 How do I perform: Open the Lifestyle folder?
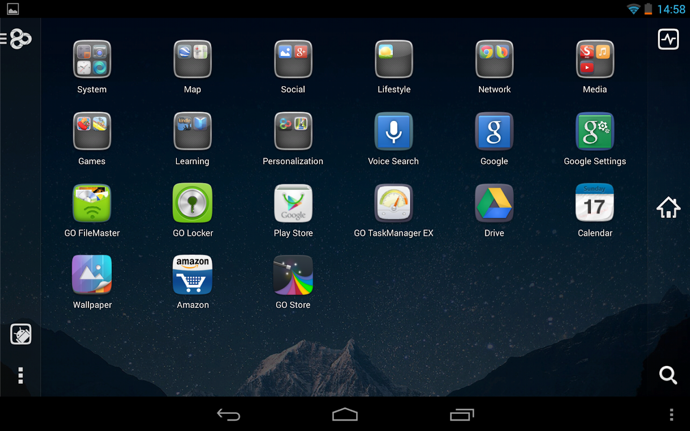pyautogui.click(x=394, y=59)
